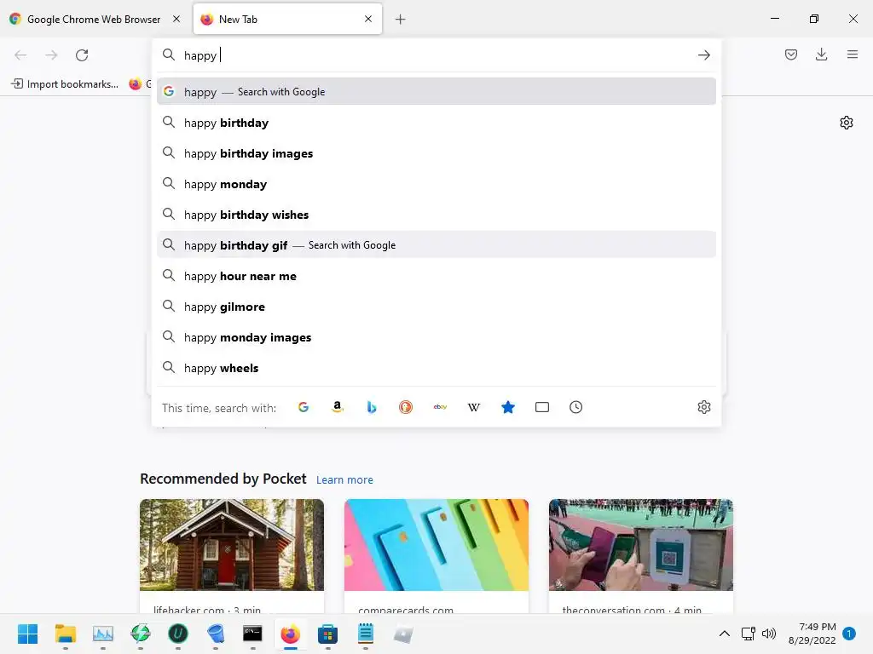
Task: Select 'happy — Search with Google' suggestion
Action: coord(436,91)
